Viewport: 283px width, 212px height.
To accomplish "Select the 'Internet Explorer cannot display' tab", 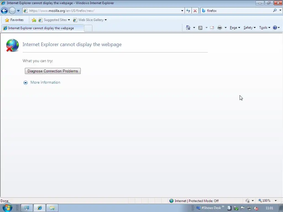I will (x=43, y=28).
